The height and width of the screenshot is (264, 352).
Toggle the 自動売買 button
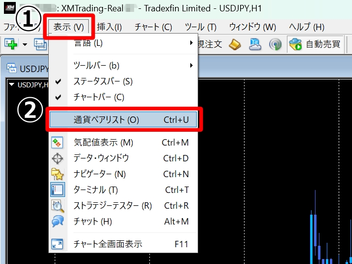pyautogui.click(x=315, y=44)
